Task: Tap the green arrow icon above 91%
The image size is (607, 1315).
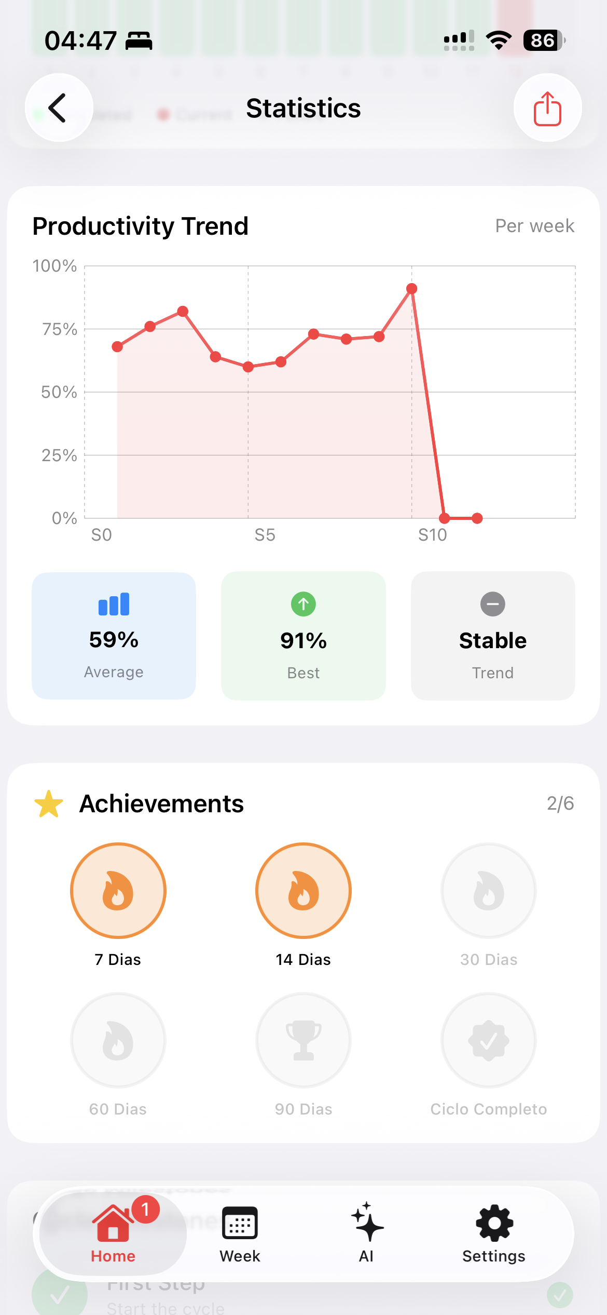Action: point(303,604)
